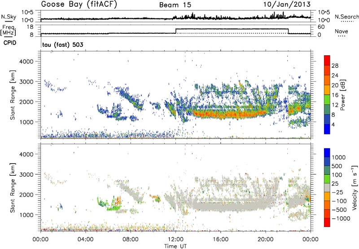Click the "-500" label on velocity colorbar

(x=339, y=210)
